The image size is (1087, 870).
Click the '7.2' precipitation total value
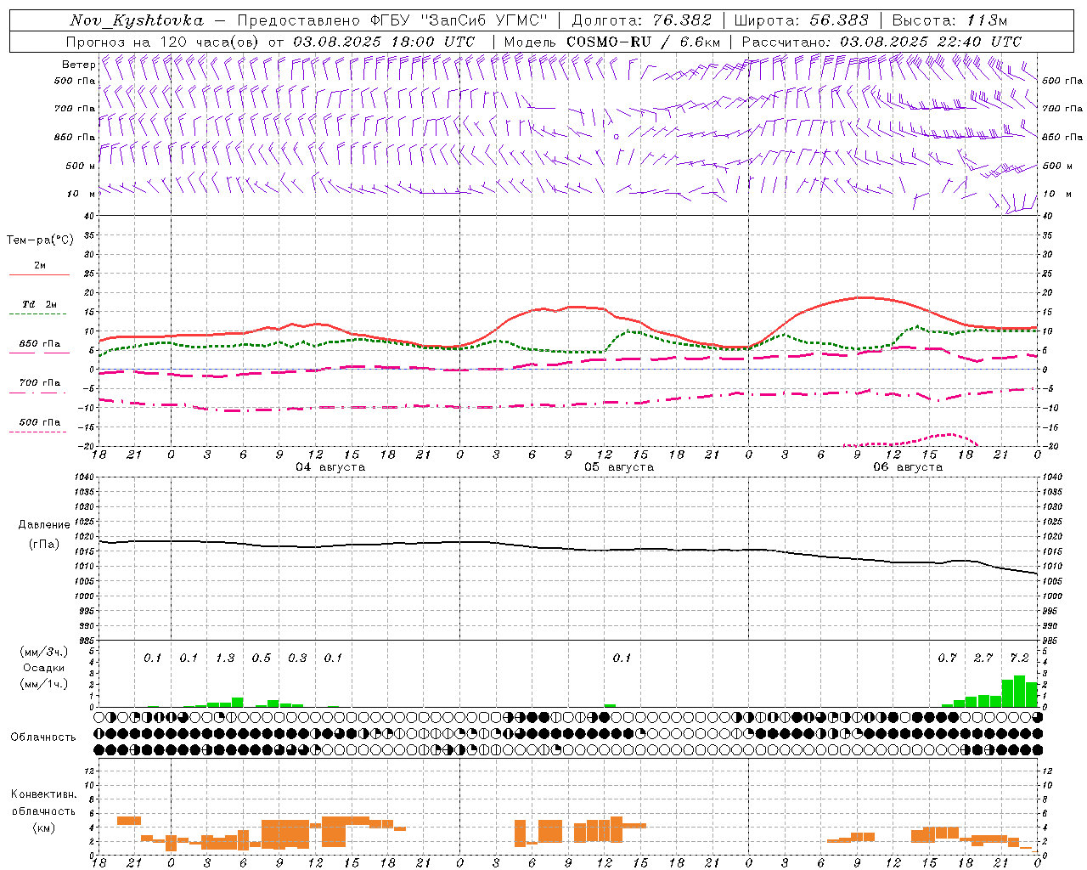pos(1019,658)
